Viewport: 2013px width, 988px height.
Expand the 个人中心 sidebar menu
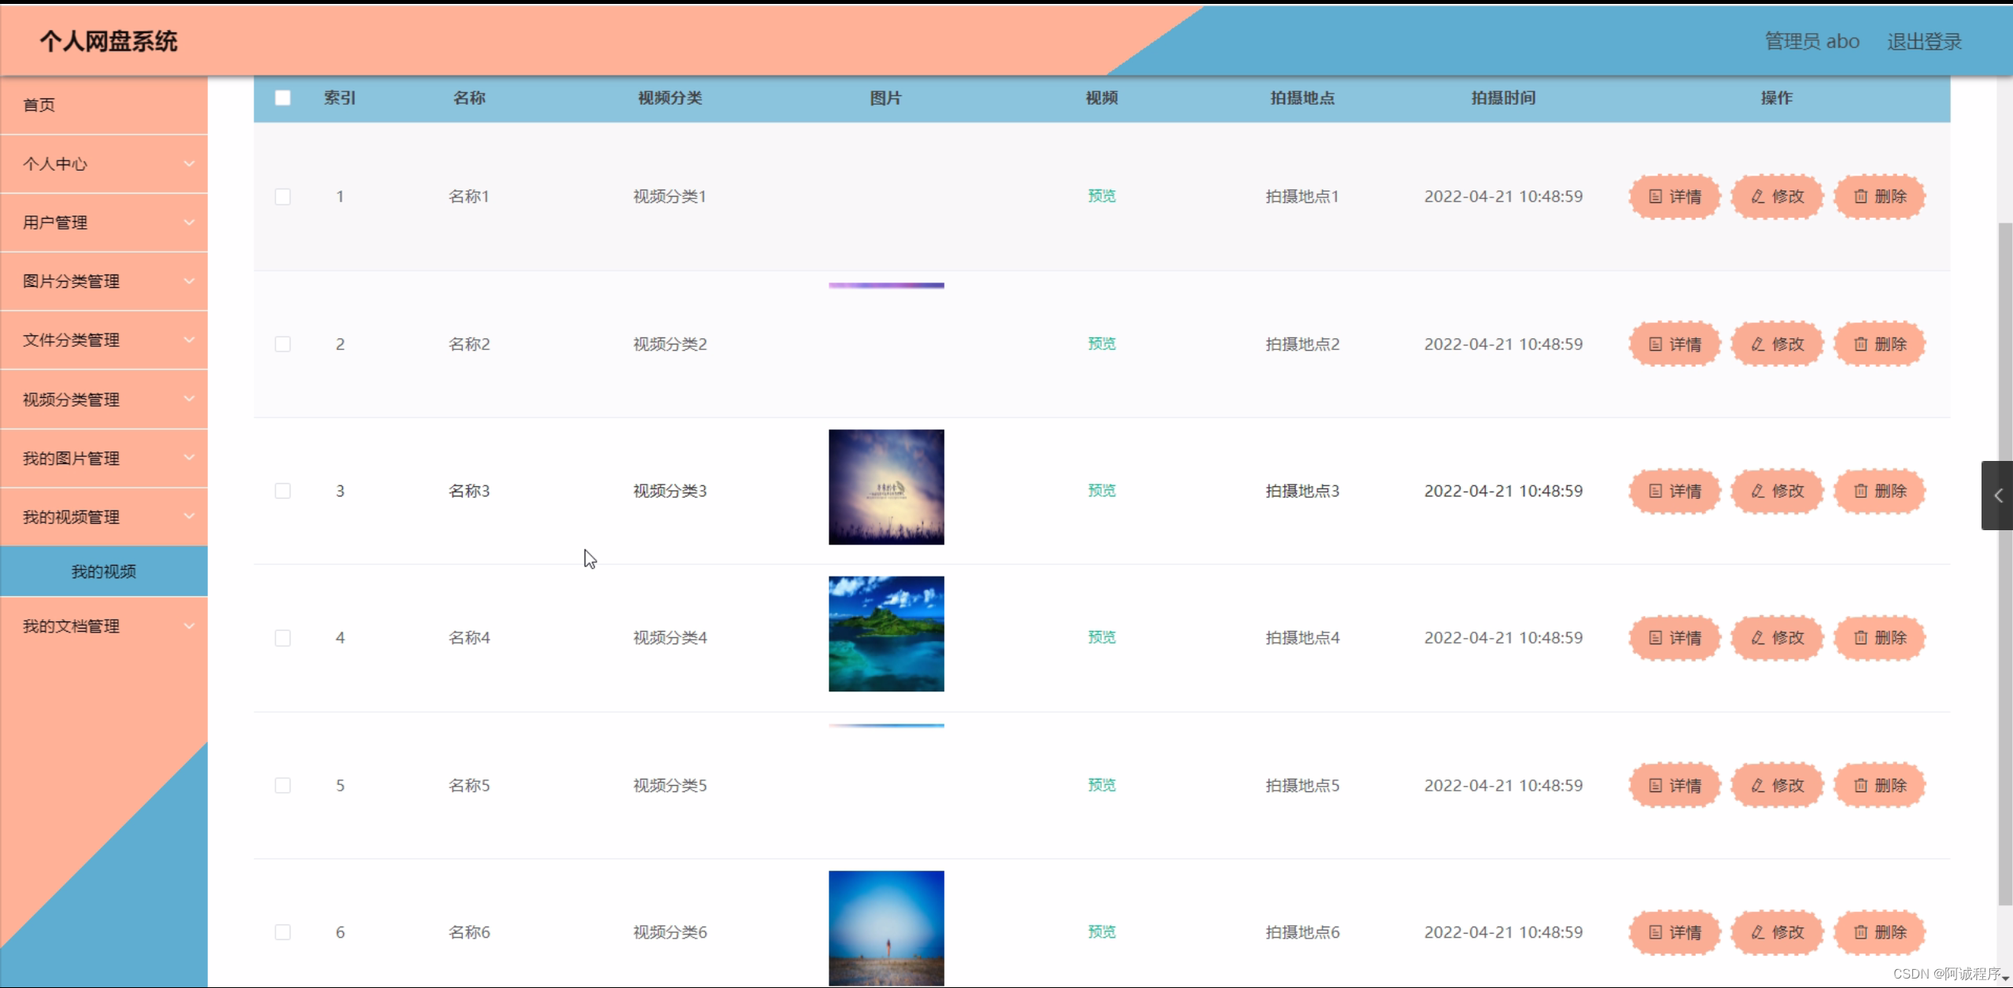104,164
